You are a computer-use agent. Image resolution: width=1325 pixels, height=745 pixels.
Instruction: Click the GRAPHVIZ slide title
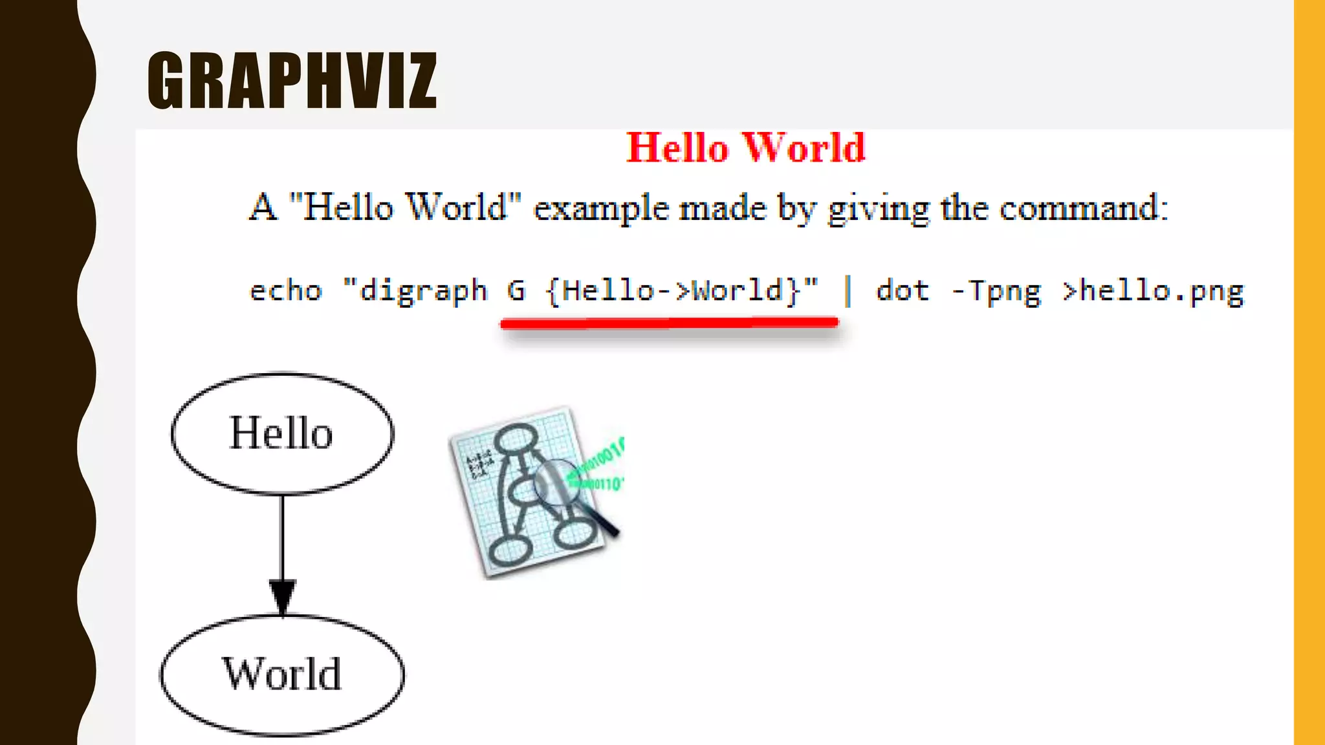[x=292, y=80]
